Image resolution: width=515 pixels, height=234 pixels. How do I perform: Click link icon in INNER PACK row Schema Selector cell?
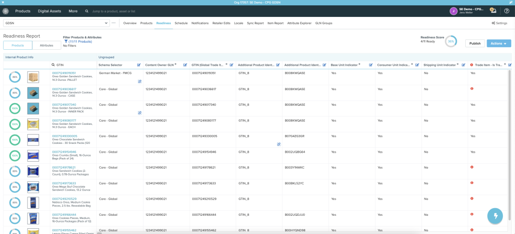[139, 113]
